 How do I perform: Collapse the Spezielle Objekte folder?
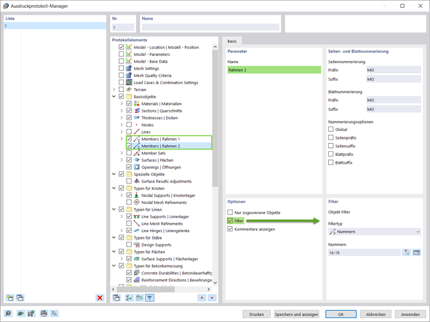114,174
